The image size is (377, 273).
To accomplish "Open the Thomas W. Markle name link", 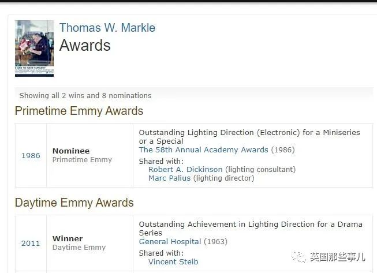I will pos(107,28).
